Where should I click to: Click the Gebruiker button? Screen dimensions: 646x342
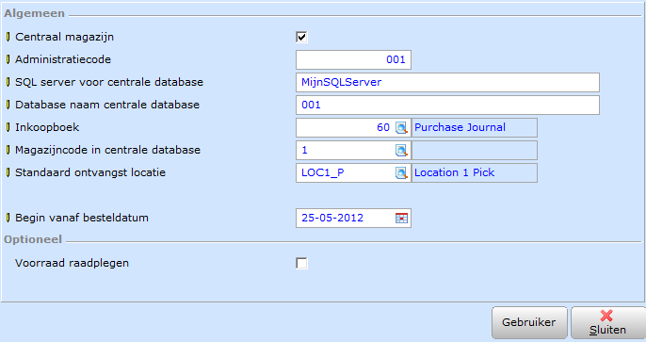[529, 322]
